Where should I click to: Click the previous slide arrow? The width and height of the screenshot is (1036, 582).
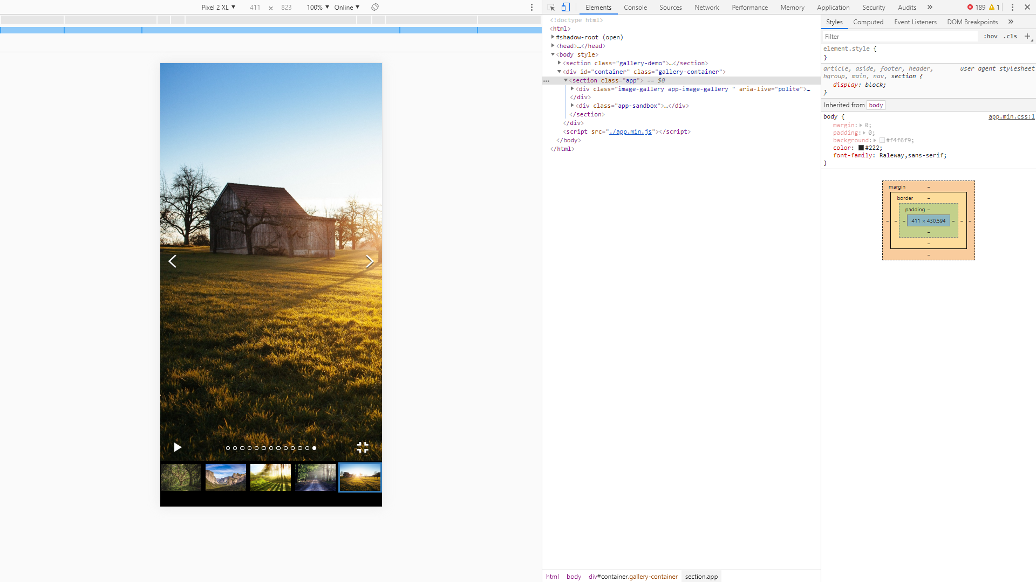tap(172, 261)
